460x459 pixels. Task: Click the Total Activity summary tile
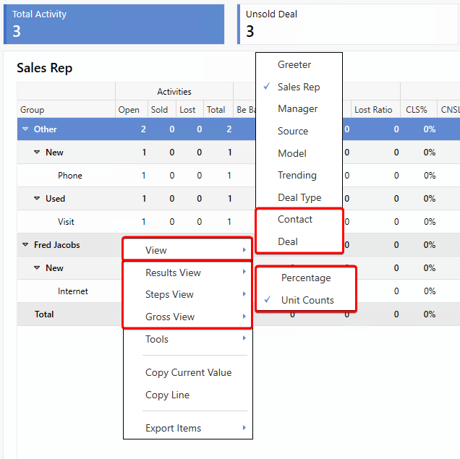click(x=114, y=25)
